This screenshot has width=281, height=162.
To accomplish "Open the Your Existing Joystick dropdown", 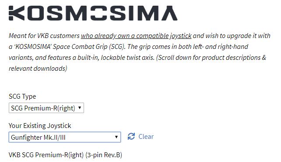I will [x=65, y=137].
